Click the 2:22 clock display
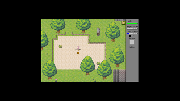Viewport: 180px width, 101px height. (119, 20)
